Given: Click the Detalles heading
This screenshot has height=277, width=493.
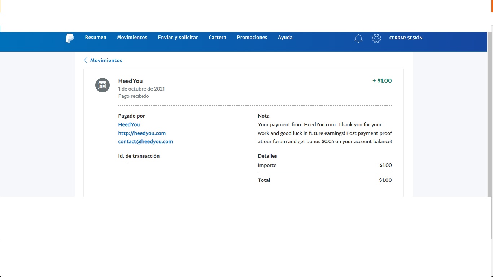Looking at the screenshot, I should [x=267, y=156].
